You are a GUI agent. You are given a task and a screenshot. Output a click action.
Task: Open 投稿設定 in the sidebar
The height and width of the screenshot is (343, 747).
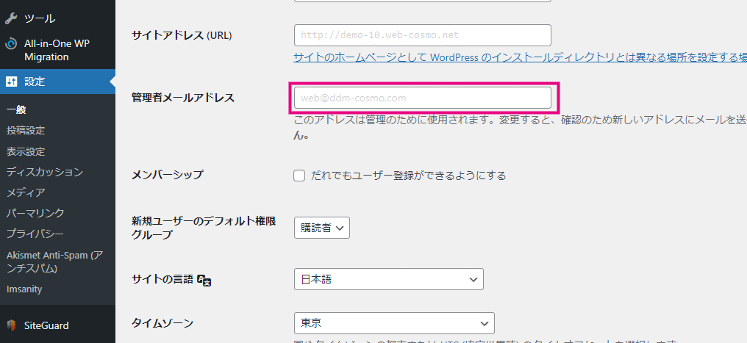click(26, 131)
